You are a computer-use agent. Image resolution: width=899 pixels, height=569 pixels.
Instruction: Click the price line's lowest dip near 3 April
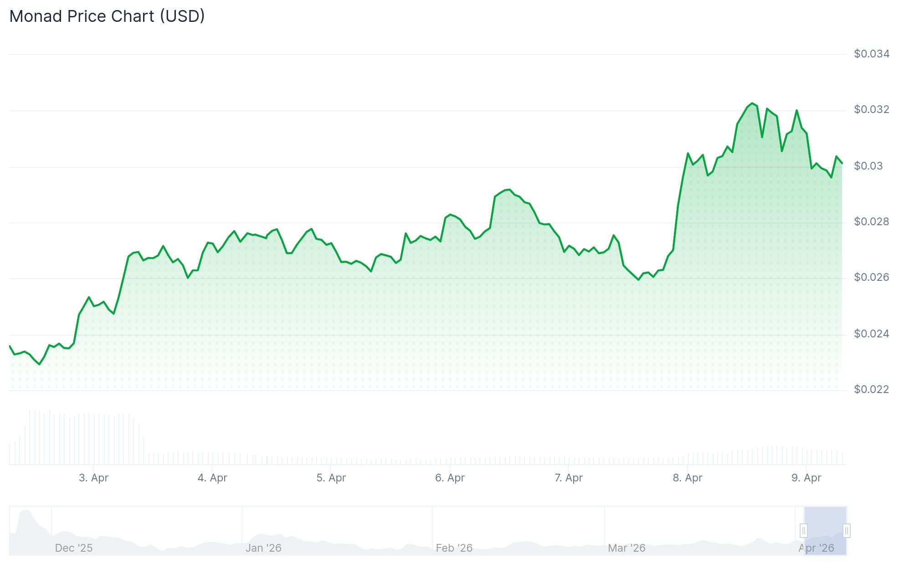(39, 365)
